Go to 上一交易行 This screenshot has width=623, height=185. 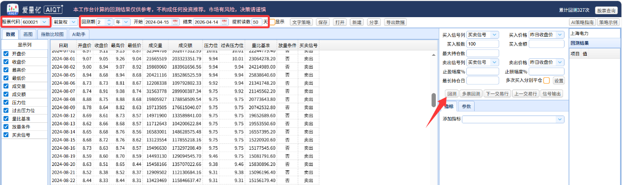tap(525, 93)
